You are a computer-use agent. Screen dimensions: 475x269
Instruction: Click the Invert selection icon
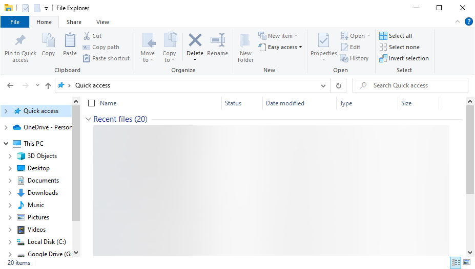pos(383,58)
